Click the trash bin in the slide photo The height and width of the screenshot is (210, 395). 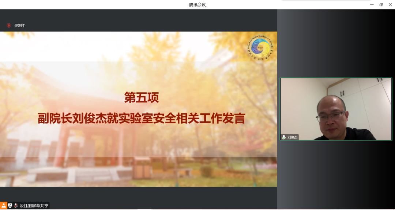142,168
